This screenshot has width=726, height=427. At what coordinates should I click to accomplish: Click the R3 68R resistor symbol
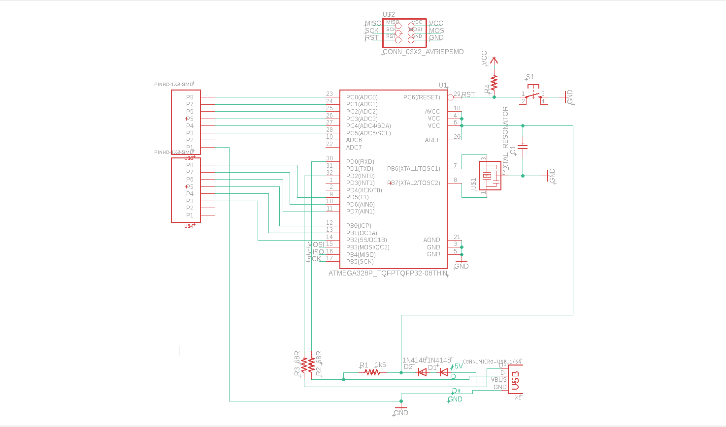304,365
